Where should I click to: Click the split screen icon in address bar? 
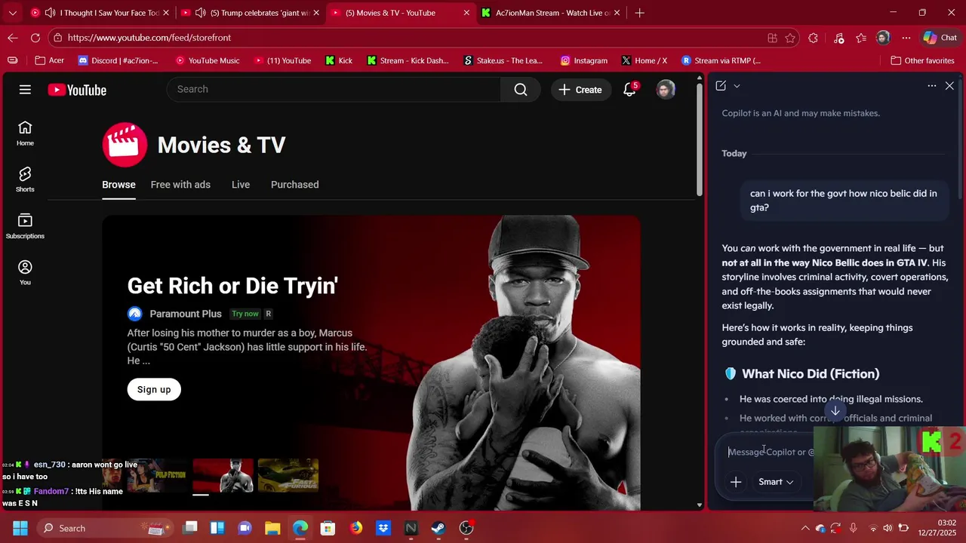[x=772, y=38]
